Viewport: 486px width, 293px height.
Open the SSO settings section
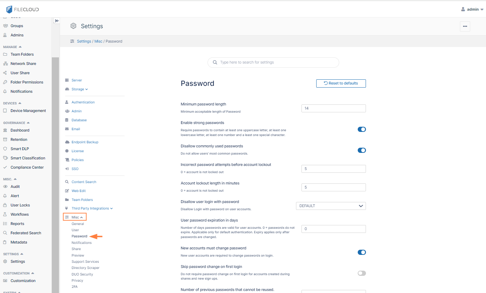74,169
